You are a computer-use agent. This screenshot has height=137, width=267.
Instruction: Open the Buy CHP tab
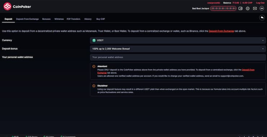[x=100, y=19]
